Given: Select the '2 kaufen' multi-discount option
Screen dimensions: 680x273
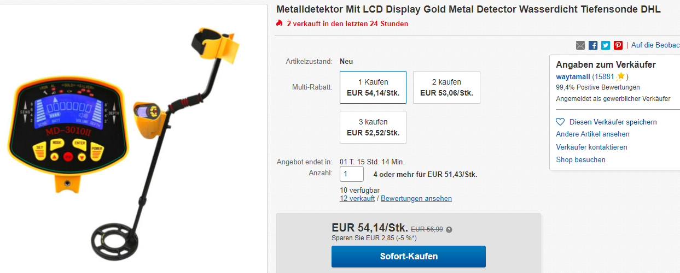Looking at the screenshot, I should pyautogui.click(x=446, y=87).
